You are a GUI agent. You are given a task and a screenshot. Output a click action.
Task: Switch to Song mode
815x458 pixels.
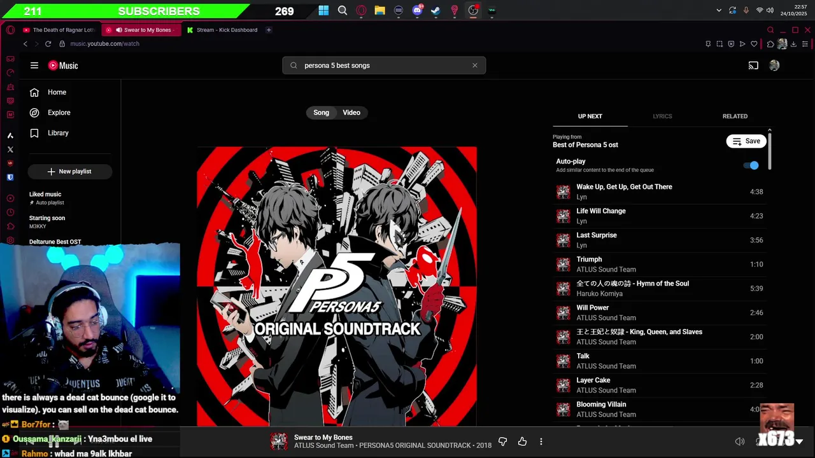click(x=321, y=113)
